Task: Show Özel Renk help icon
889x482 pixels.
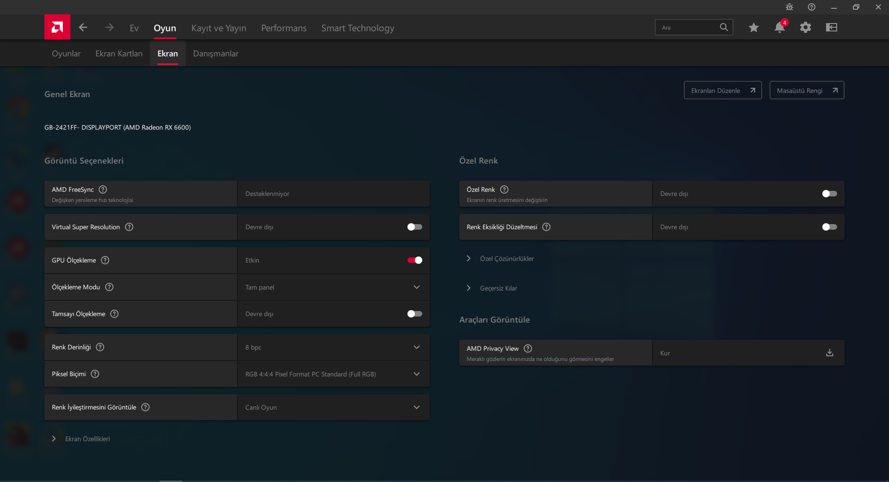Action: (504, 189)
